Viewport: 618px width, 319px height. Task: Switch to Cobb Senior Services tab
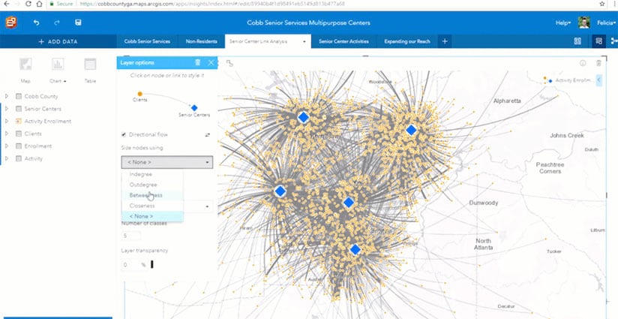[x=147, y=41]
